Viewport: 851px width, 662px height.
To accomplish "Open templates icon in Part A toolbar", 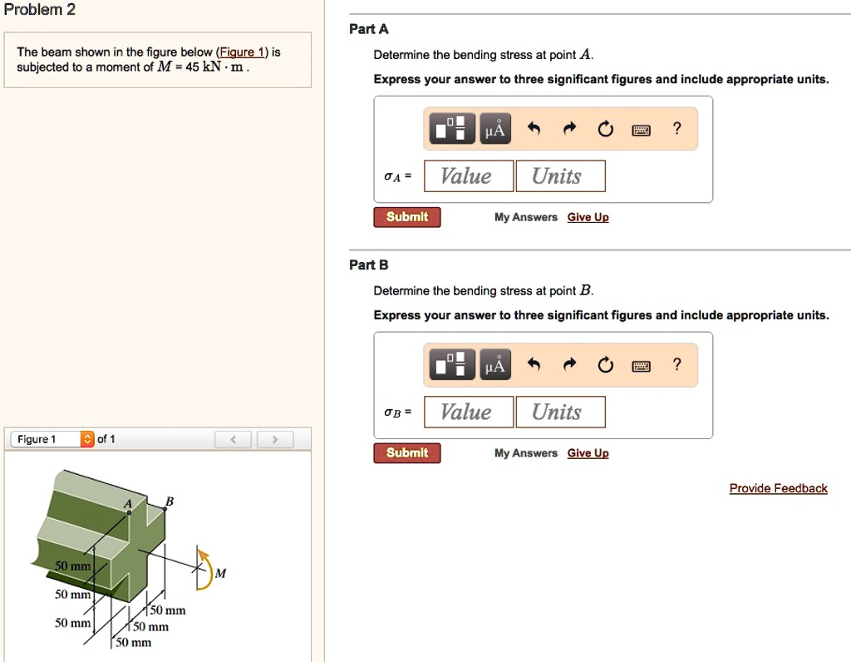I will 451,129.
